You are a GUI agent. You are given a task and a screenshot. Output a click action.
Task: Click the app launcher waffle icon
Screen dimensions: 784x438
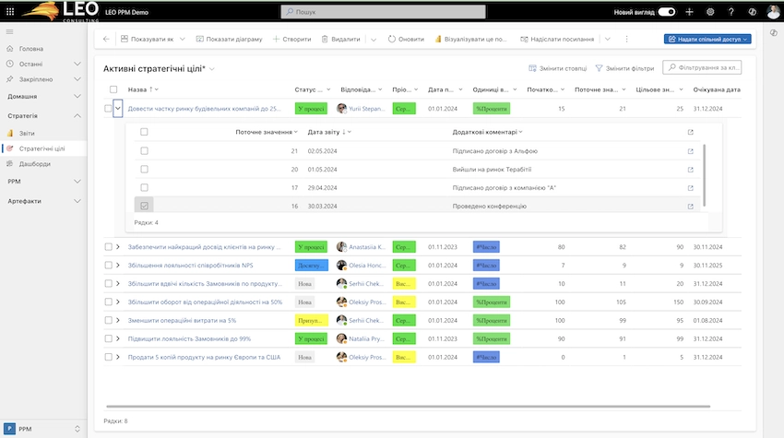point(10,12)
